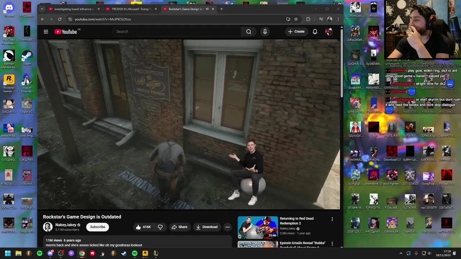461x259 pixels.
Task: Open taskbar volume speaker icon
Action: 429,253
